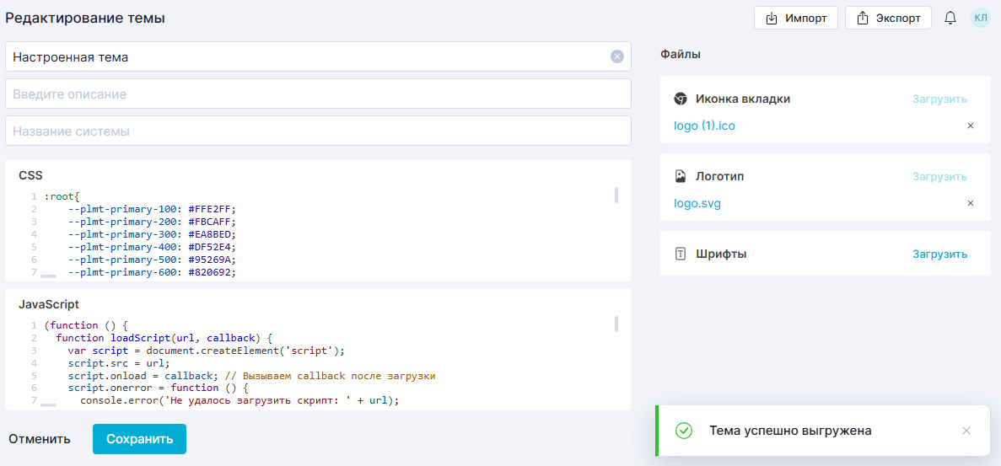Focus the Название системы field
Viewport: 1001px width, 466px height.
318,131
